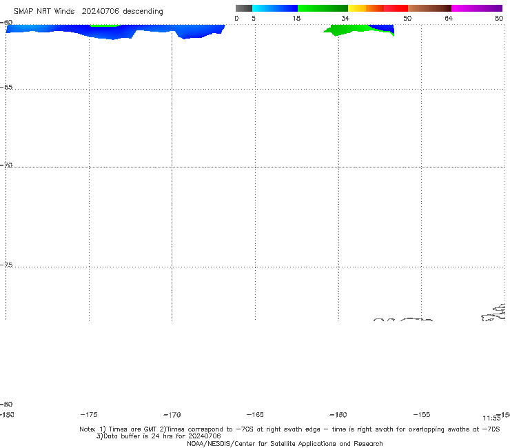This screenshot has height=448, width=510.
Task: Click the '-165' longitude label
Action: (x=255, y=415)
